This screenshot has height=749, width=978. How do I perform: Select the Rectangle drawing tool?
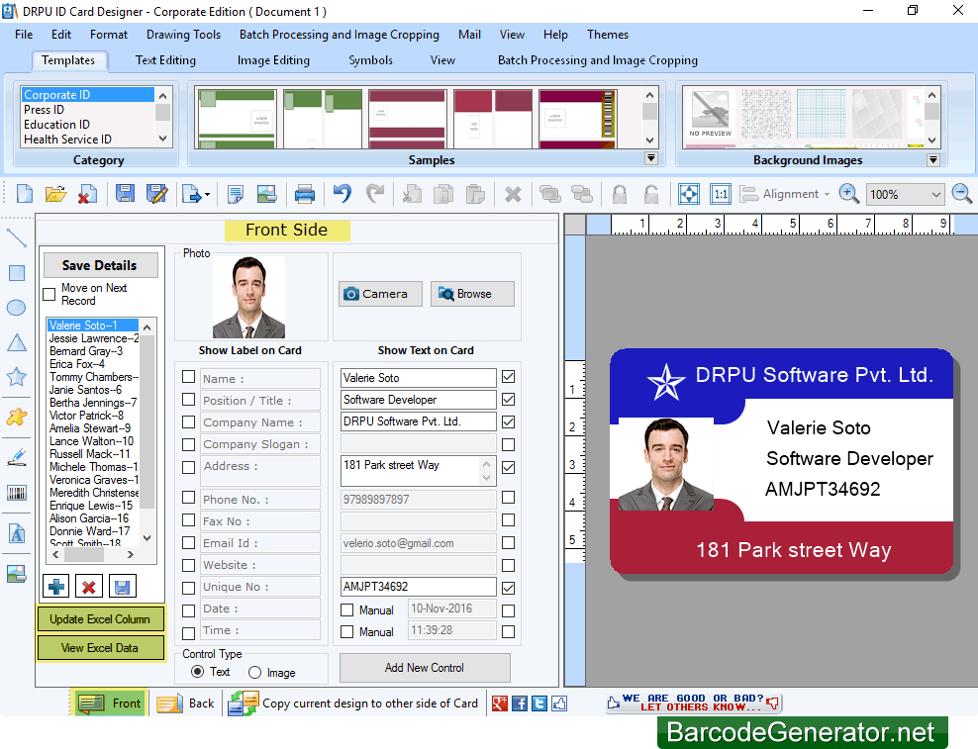point(16,272)
